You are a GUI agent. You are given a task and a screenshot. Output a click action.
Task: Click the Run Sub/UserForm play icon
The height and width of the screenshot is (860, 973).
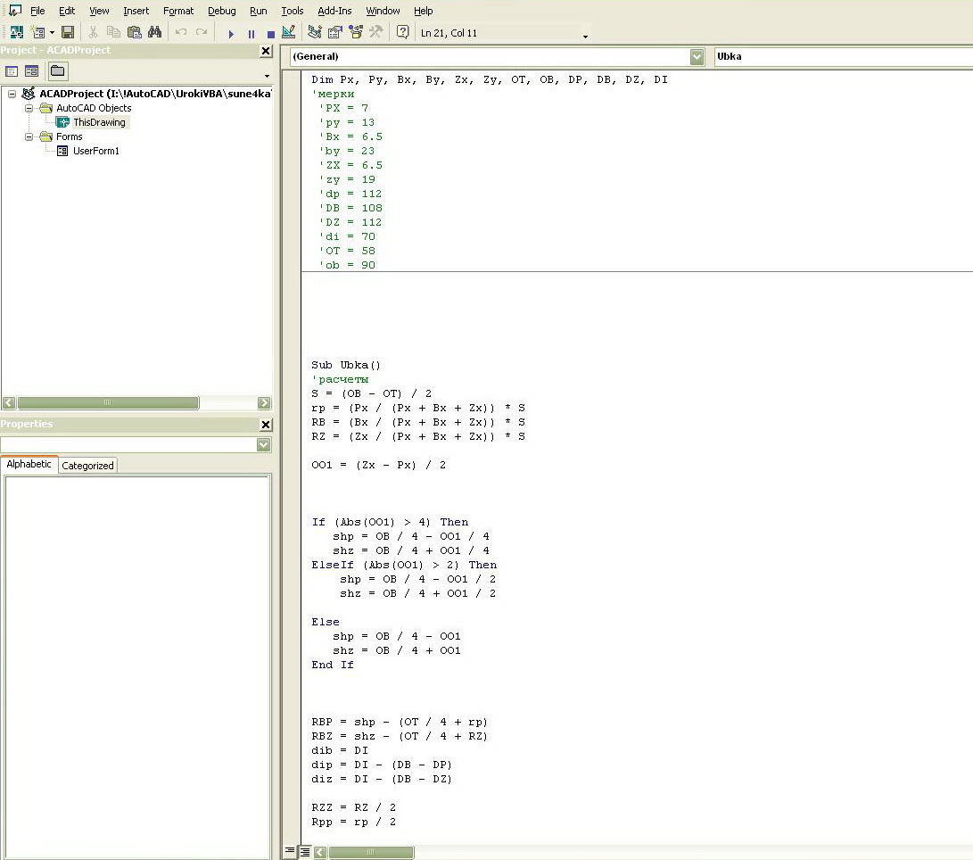coord(231,33)
